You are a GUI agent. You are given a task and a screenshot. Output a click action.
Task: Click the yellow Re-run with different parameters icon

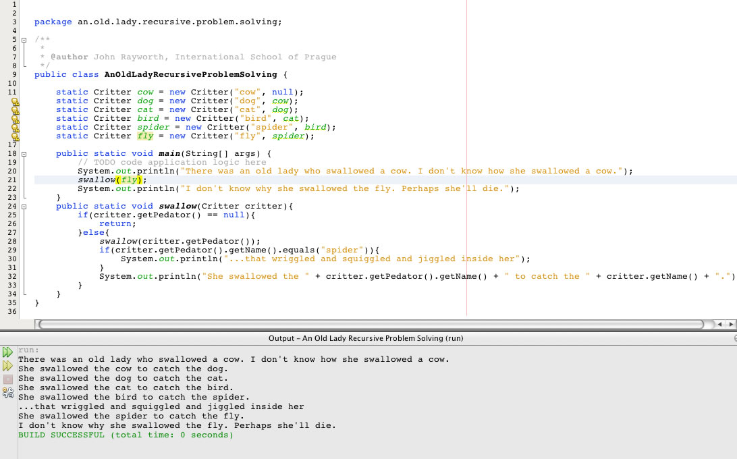click(x=7, y=365)
